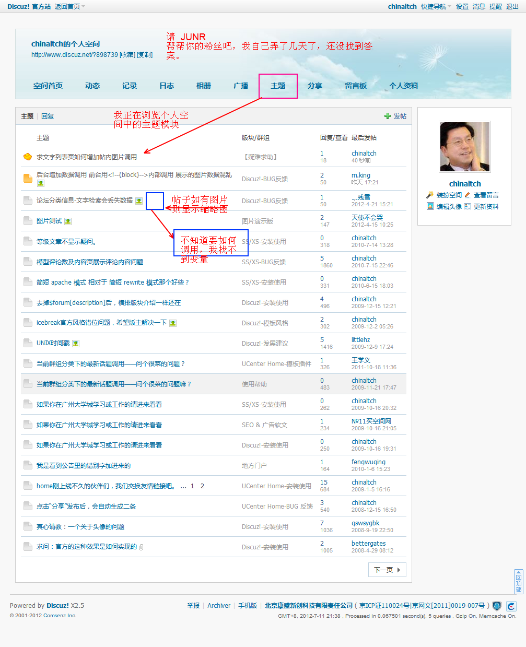Click 退出 to log out
Image resolution: width=526 pixels, height=647 pixels.
[x=512, y=7]
